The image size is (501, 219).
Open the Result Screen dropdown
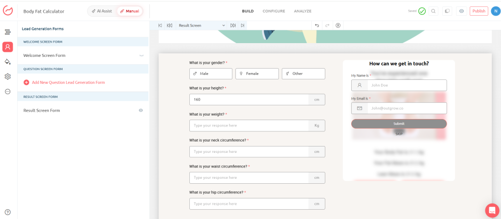point(201,25)
